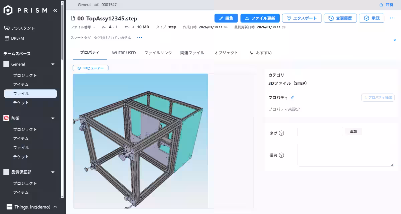Open the ellipsis menu next to スマートタグ
Viewport: 401px width, 214px height.
pyautogui.click(x=139, y=38)
